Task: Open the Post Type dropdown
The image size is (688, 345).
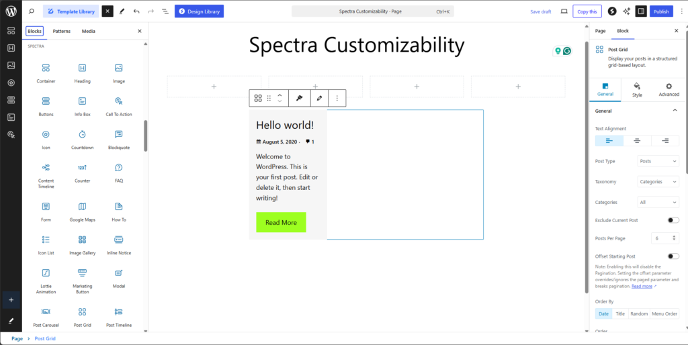Action: point(658,161)
